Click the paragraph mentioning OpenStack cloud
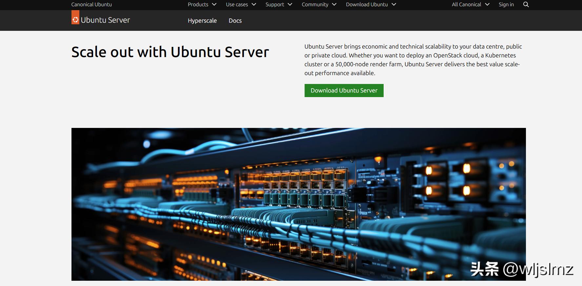The width and height of the screenshot is (582, 286). coord(413,60)
